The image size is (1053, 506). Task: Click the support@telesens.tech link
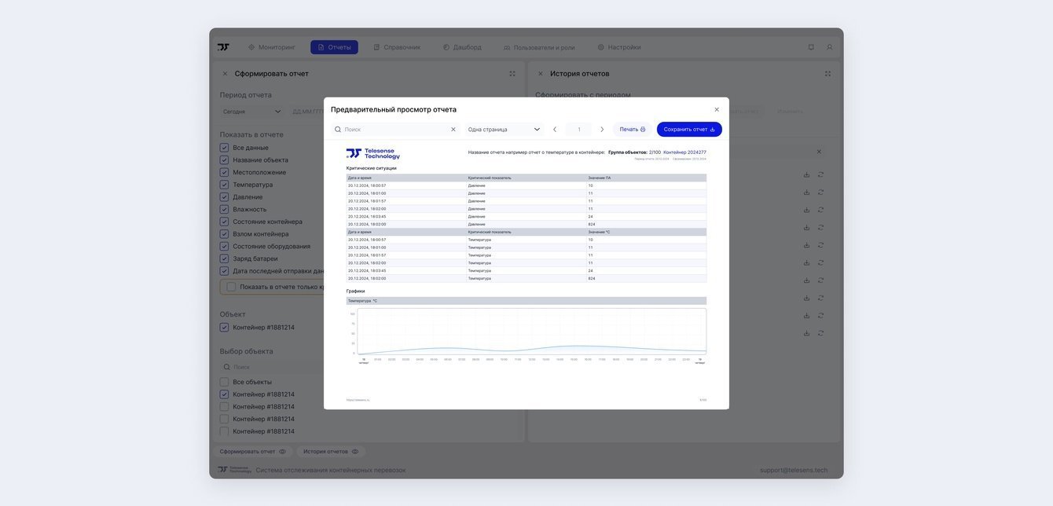pos(794,471)
